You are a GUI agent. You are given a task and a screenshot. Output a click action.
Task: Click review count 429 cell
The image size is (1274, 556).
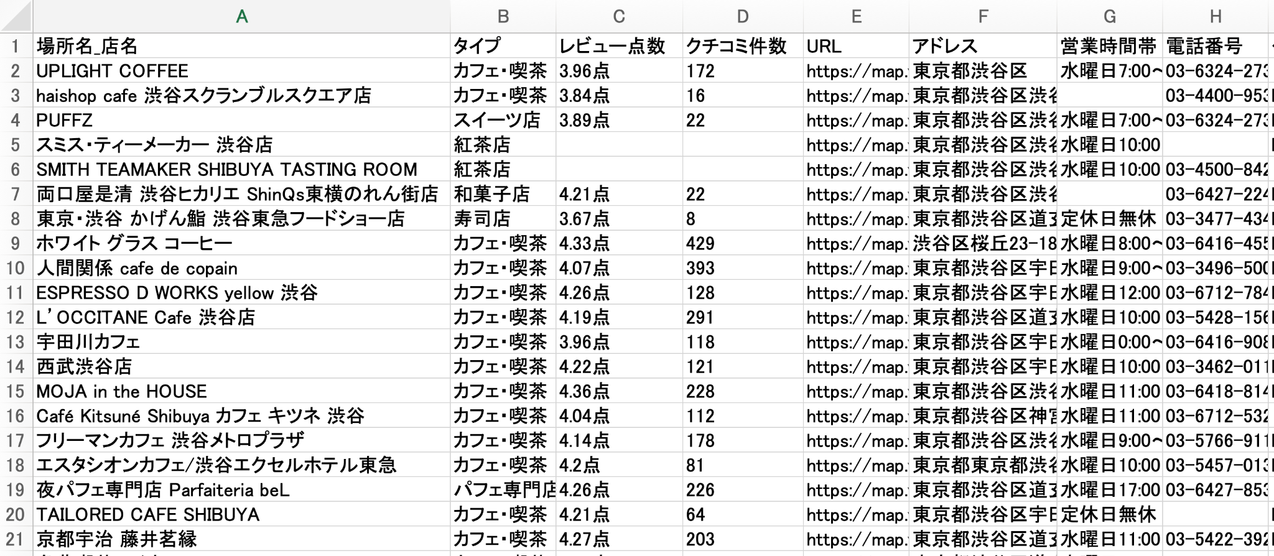pos(743,243)
